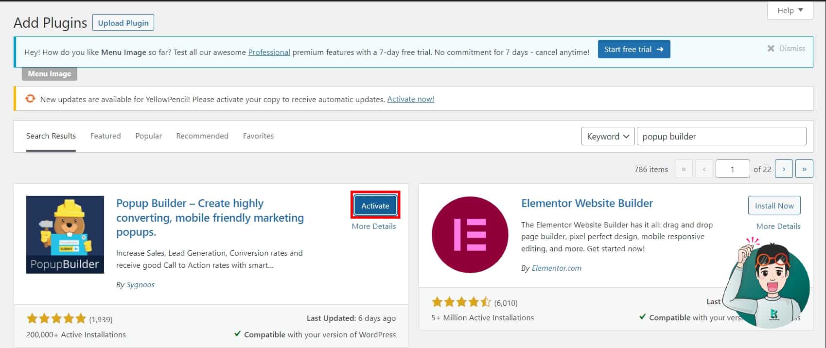Activate the Popup Builder plugin
Screen dimensions: 826x348
click(x=375, y=206)
